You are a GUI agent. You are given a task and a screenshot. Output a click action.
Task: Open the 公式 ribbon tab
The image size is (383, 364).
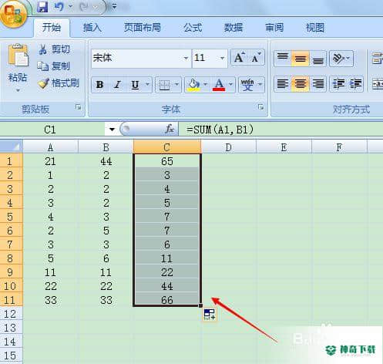193,28
